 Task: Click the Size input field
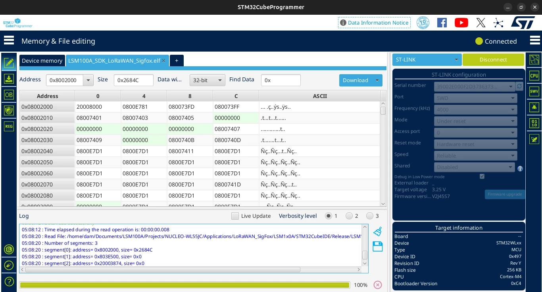point(134,80)
